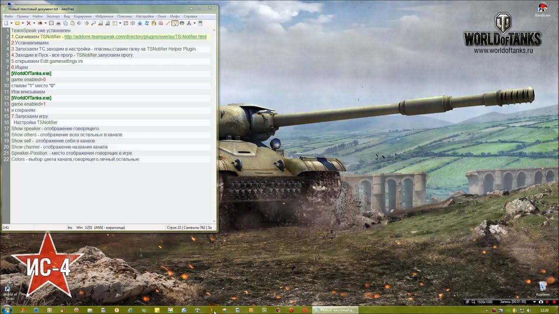Click the 'Show others' line in editor
Screen dimensions: 559x314
click(x=67, y=135)
